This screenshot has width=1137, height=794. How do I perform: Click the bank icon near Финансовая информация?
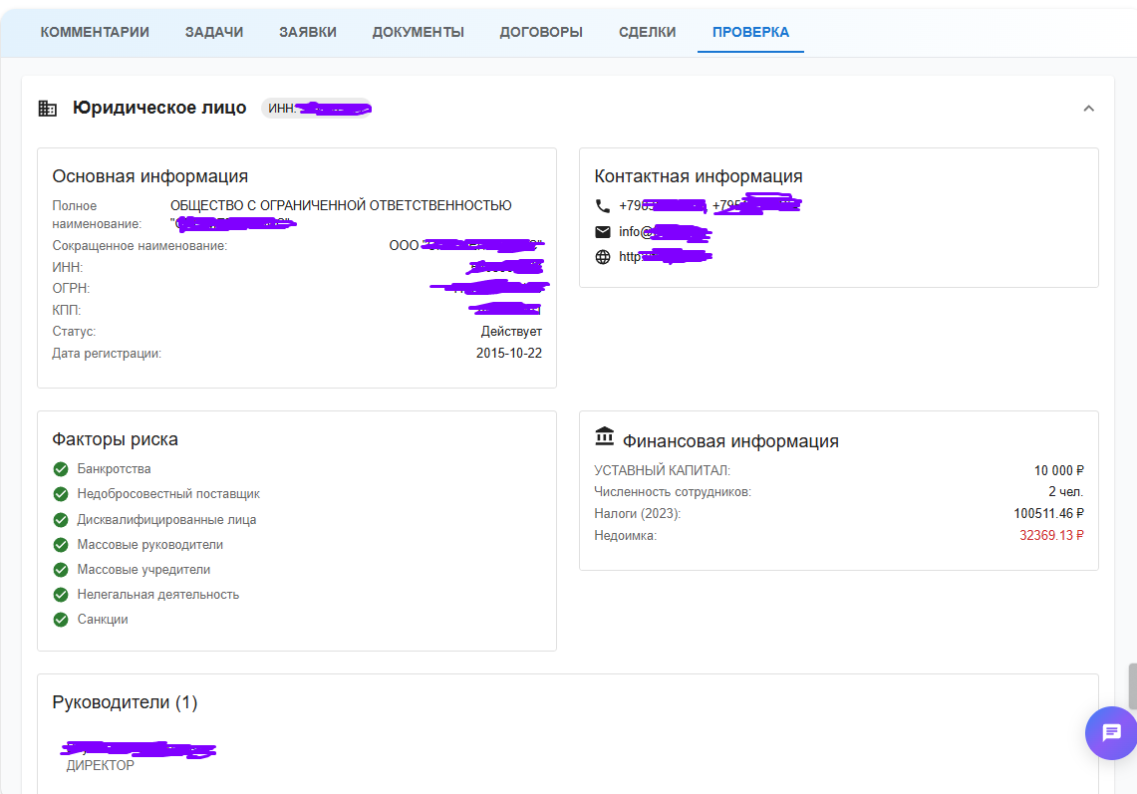coord(604,438)
